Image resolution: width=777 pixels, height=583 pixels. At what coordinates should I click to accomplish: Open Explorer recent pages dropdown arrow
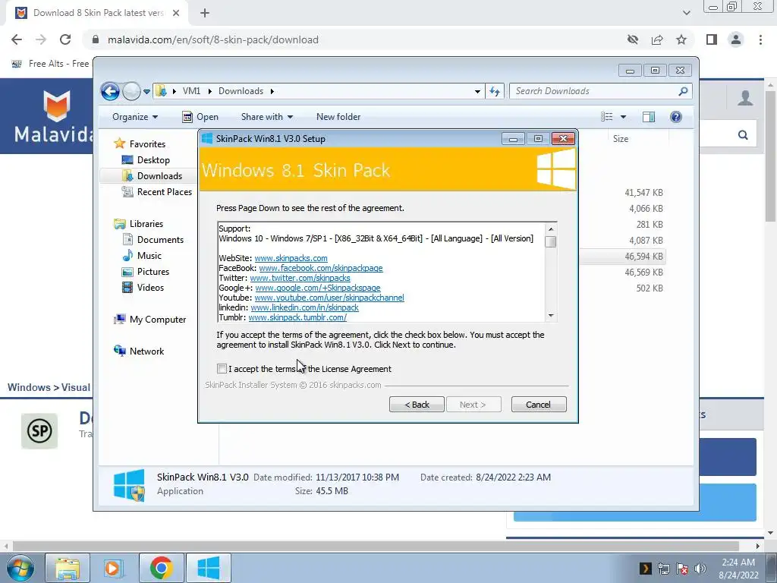[146, 92]
